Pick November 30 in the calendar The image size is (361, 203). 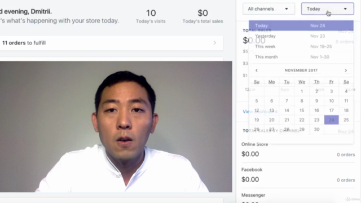click(316, 129)
